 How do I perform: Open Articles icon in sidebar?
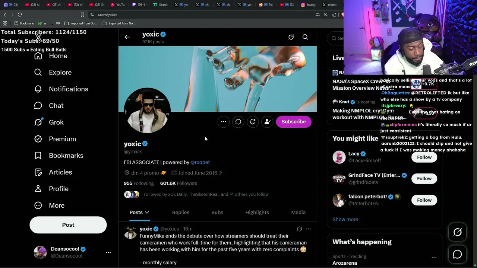38,172
